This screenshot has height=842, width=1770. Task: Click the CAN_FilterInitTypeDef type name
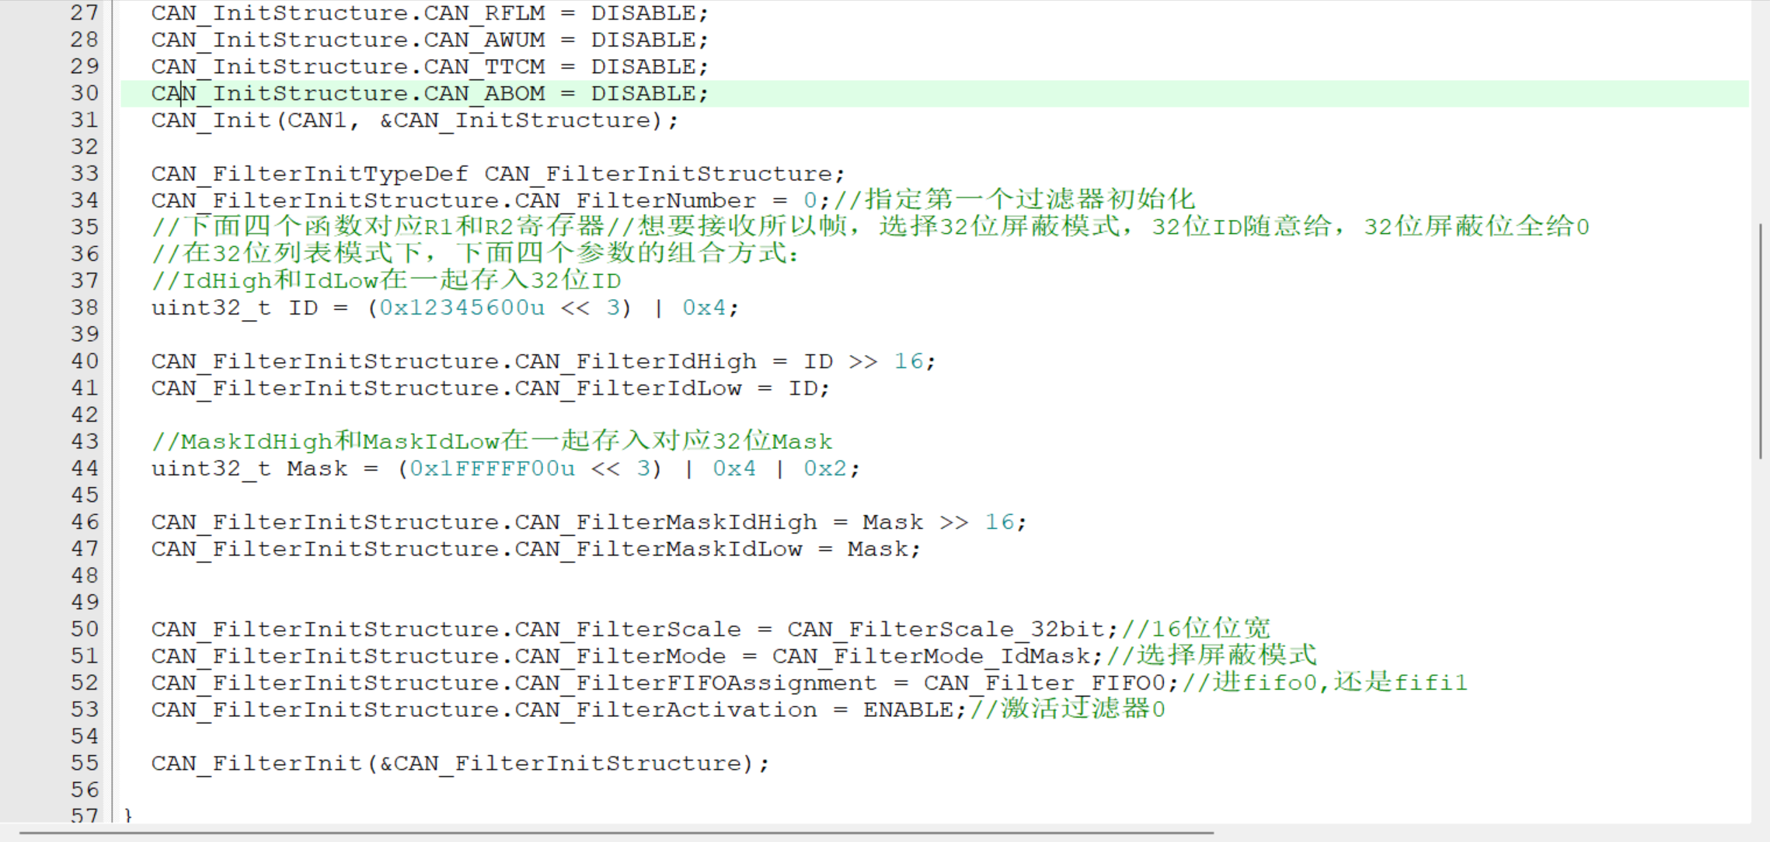click(x=309, y=174)
